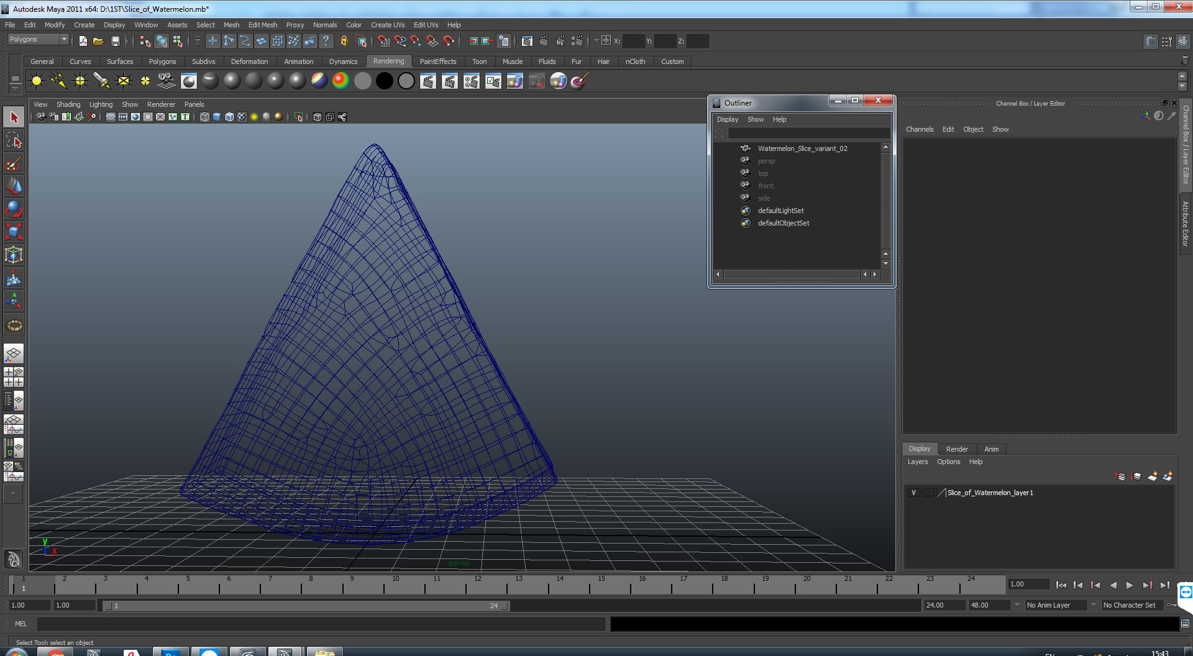
Task: Click the black surface shader swatch
Action: coord(384,81)
